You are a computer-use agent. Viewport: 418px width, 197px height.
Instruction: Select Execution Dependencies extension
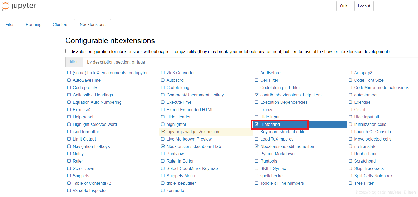284,102
